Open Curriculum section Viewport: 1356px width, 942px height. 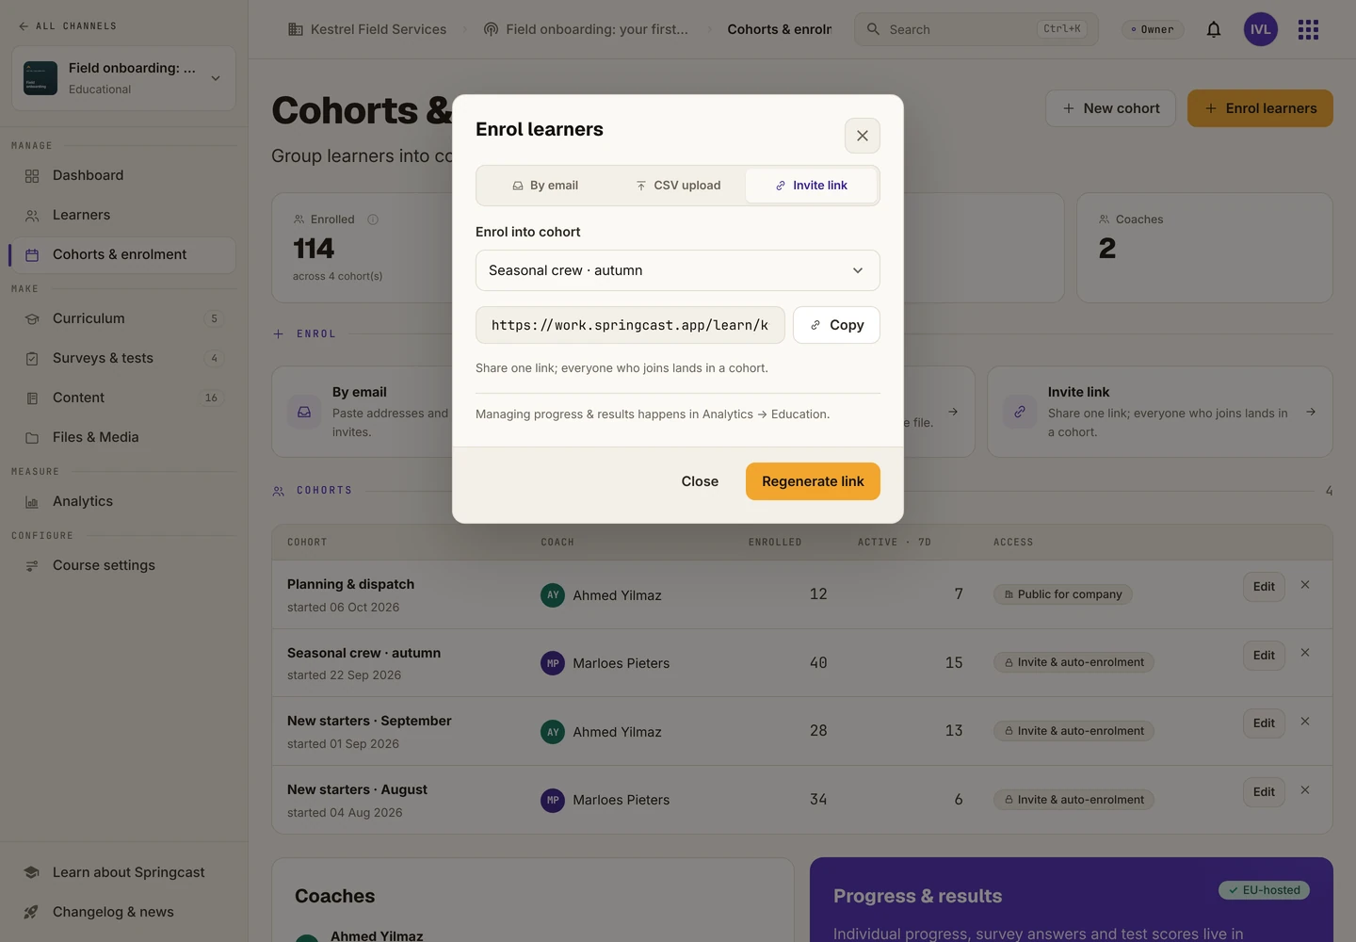[x=123, y=318]
